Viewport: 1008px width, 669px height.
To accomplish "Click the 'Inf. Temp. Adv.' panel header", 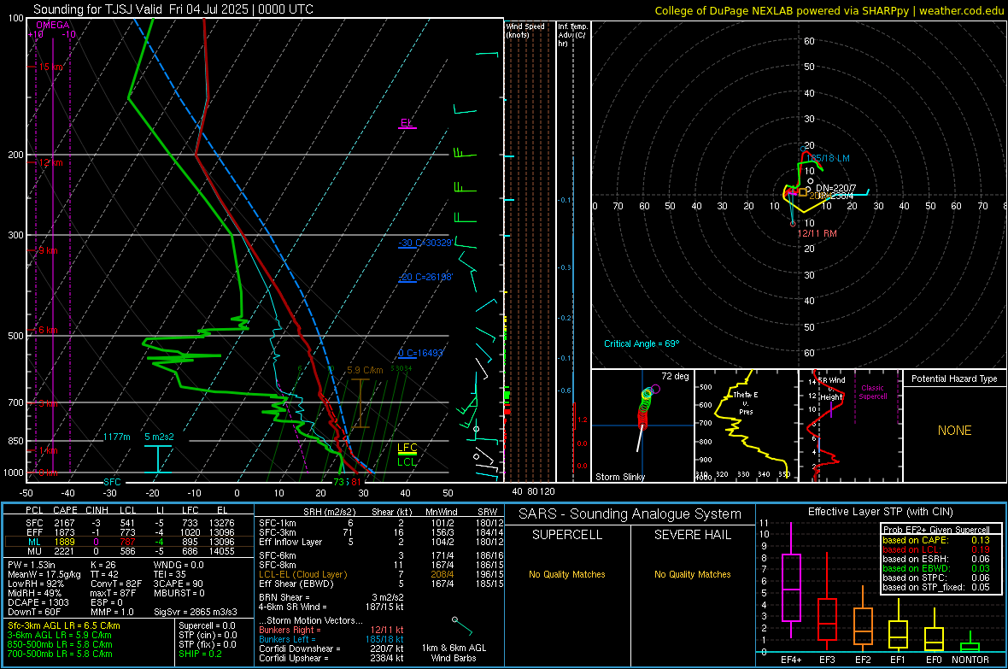I will [572, 35].
